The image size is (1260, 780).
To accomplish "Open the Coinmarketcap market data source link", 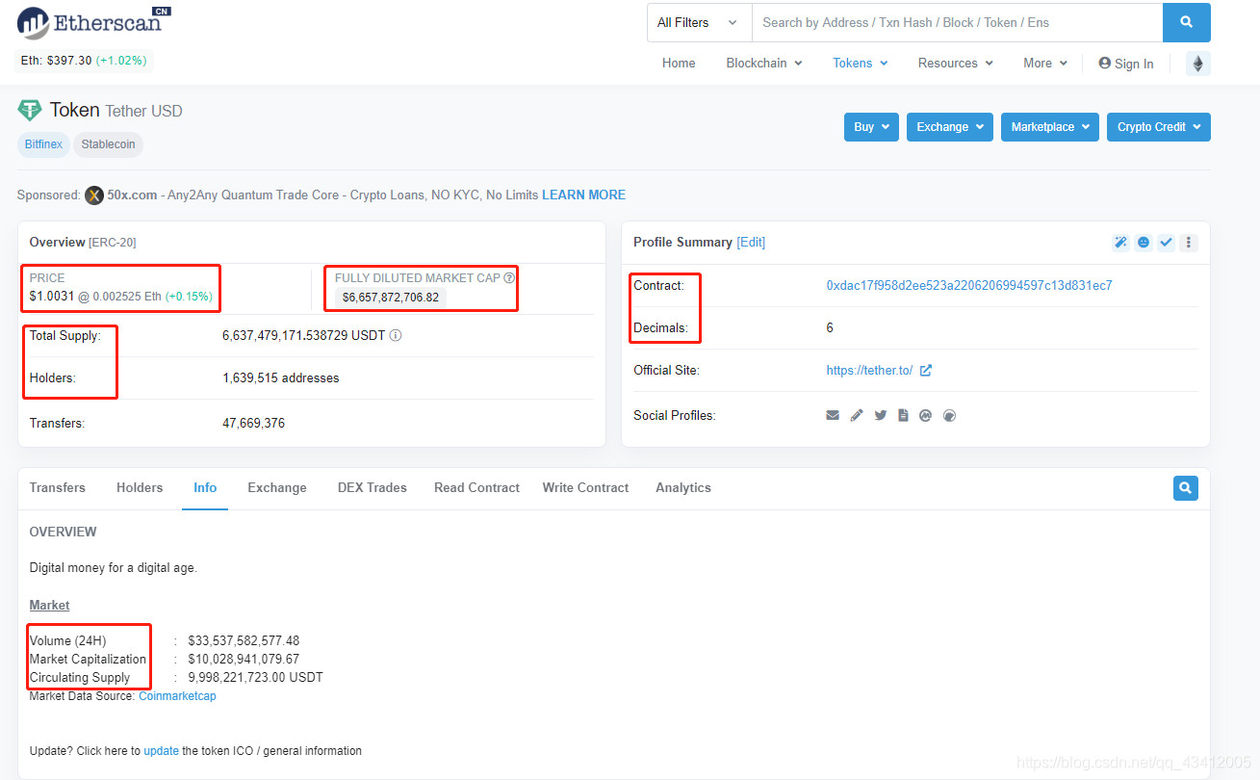I will (x=177, y=696).
